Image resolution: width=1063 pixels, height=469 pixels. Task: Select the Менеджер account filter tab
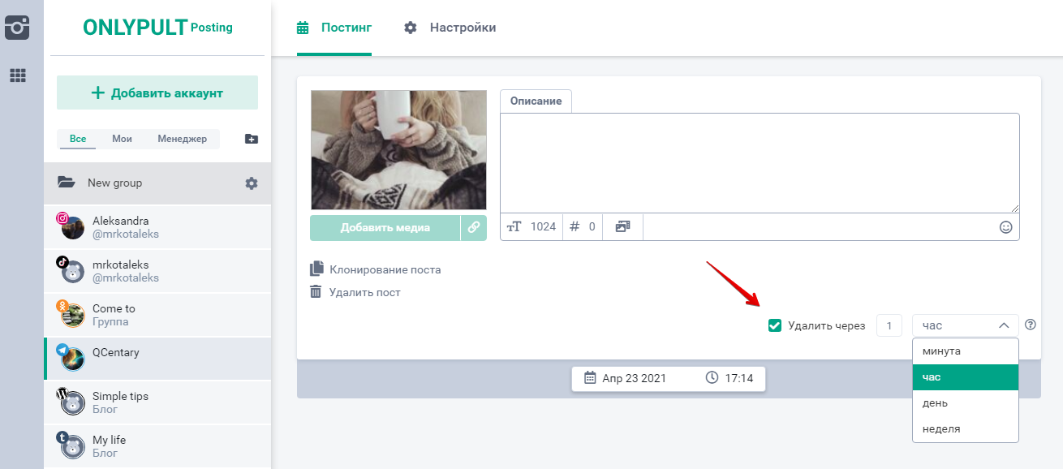point(182,139)
